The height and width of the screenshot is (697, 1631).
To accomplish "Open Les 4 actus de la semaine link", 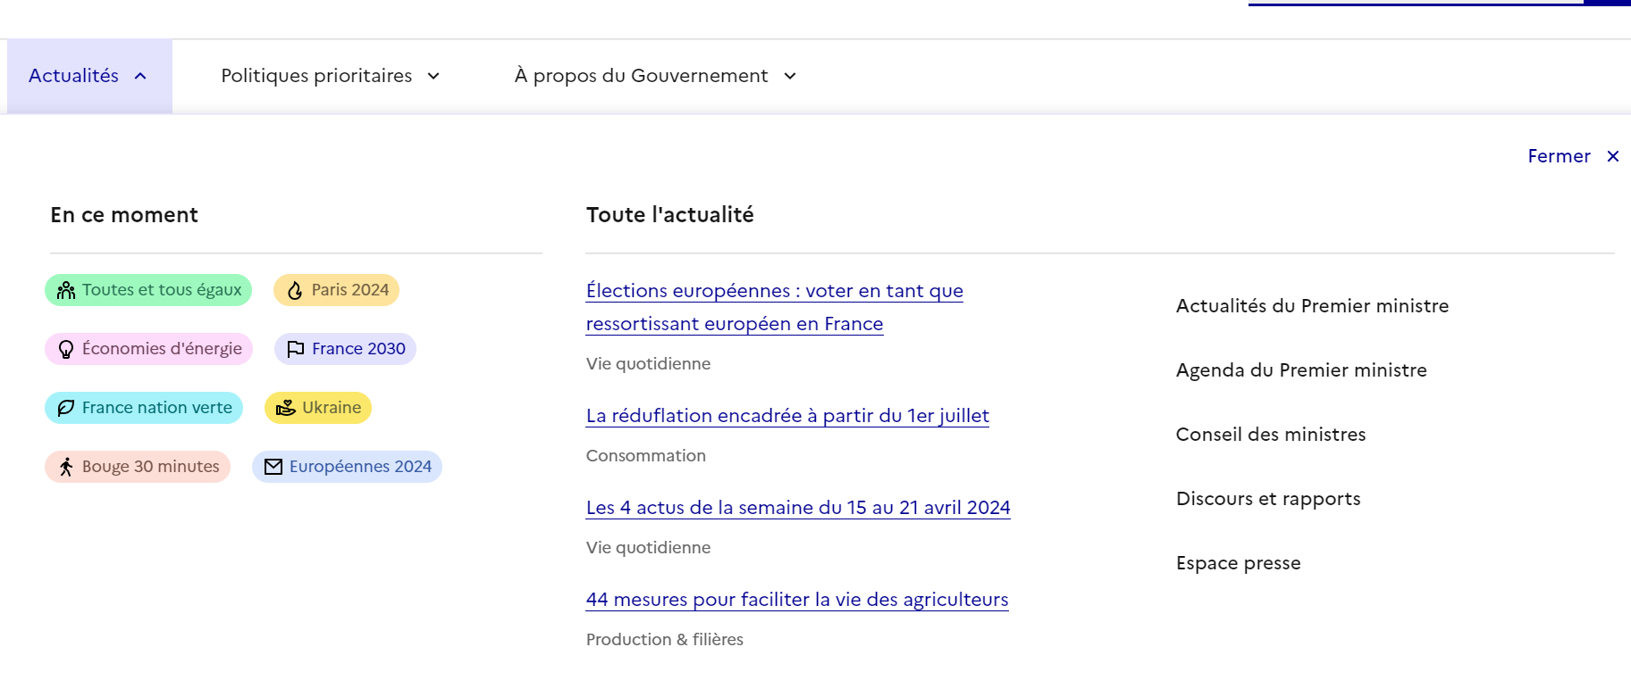I will pyautogui.click(x=798, y=508).
